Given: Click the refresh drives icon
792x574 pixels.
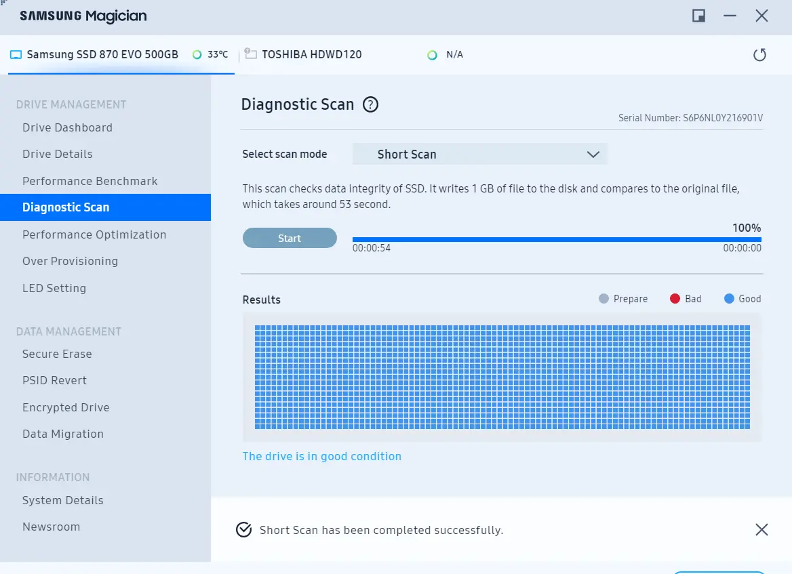Looking at the screenshot, I should tap(759, 54).
